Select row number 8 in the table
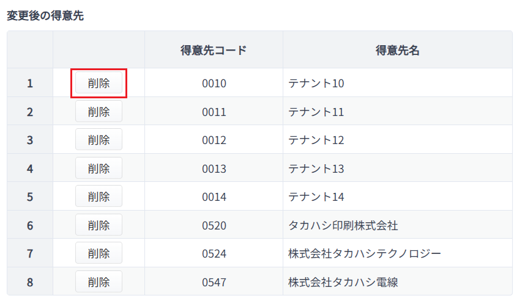 coord(30,281)
